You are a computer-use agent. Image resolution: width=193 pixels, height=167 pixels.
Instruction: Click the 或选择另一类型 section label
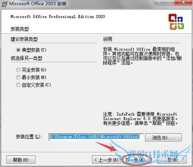pos(26,59)
